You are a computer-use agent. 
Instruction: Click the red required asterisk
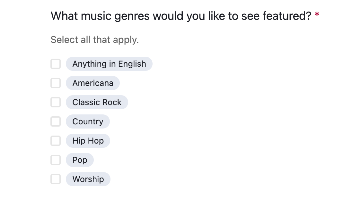[317, 15]
